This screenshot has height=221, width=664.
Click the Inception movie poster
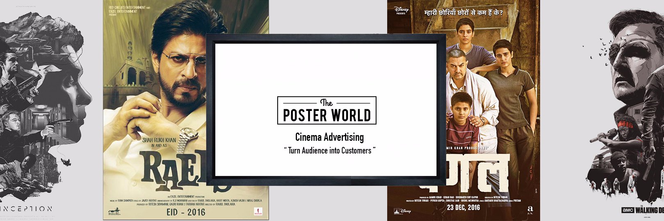pos(46,110)
